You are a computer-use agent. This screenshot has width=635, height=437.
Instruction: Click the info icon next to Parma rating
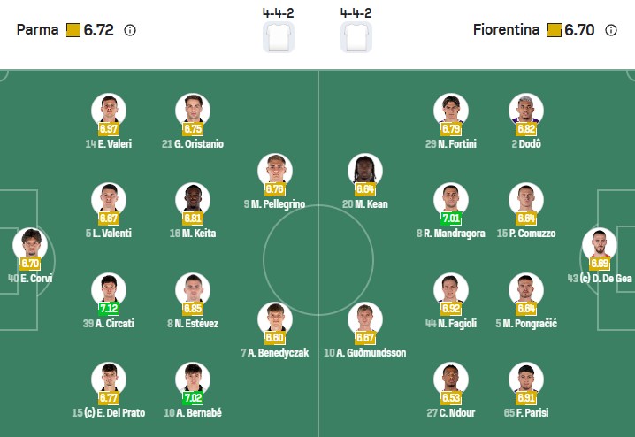pos(130,30)
